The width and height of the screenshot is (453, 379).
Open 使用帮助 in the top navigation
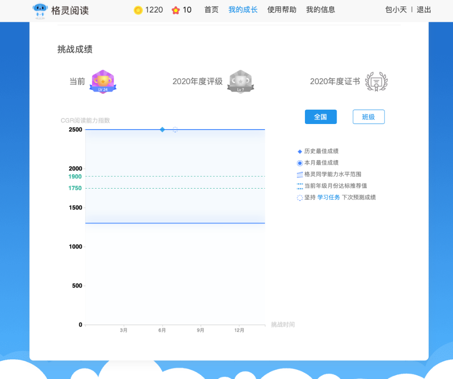pos(282,10)
